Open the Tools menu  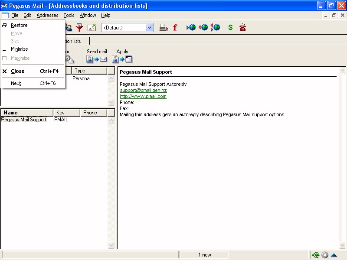69,15
